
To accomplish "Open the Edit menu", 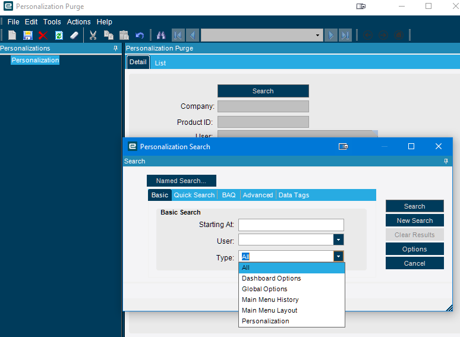I will point(31,22).
